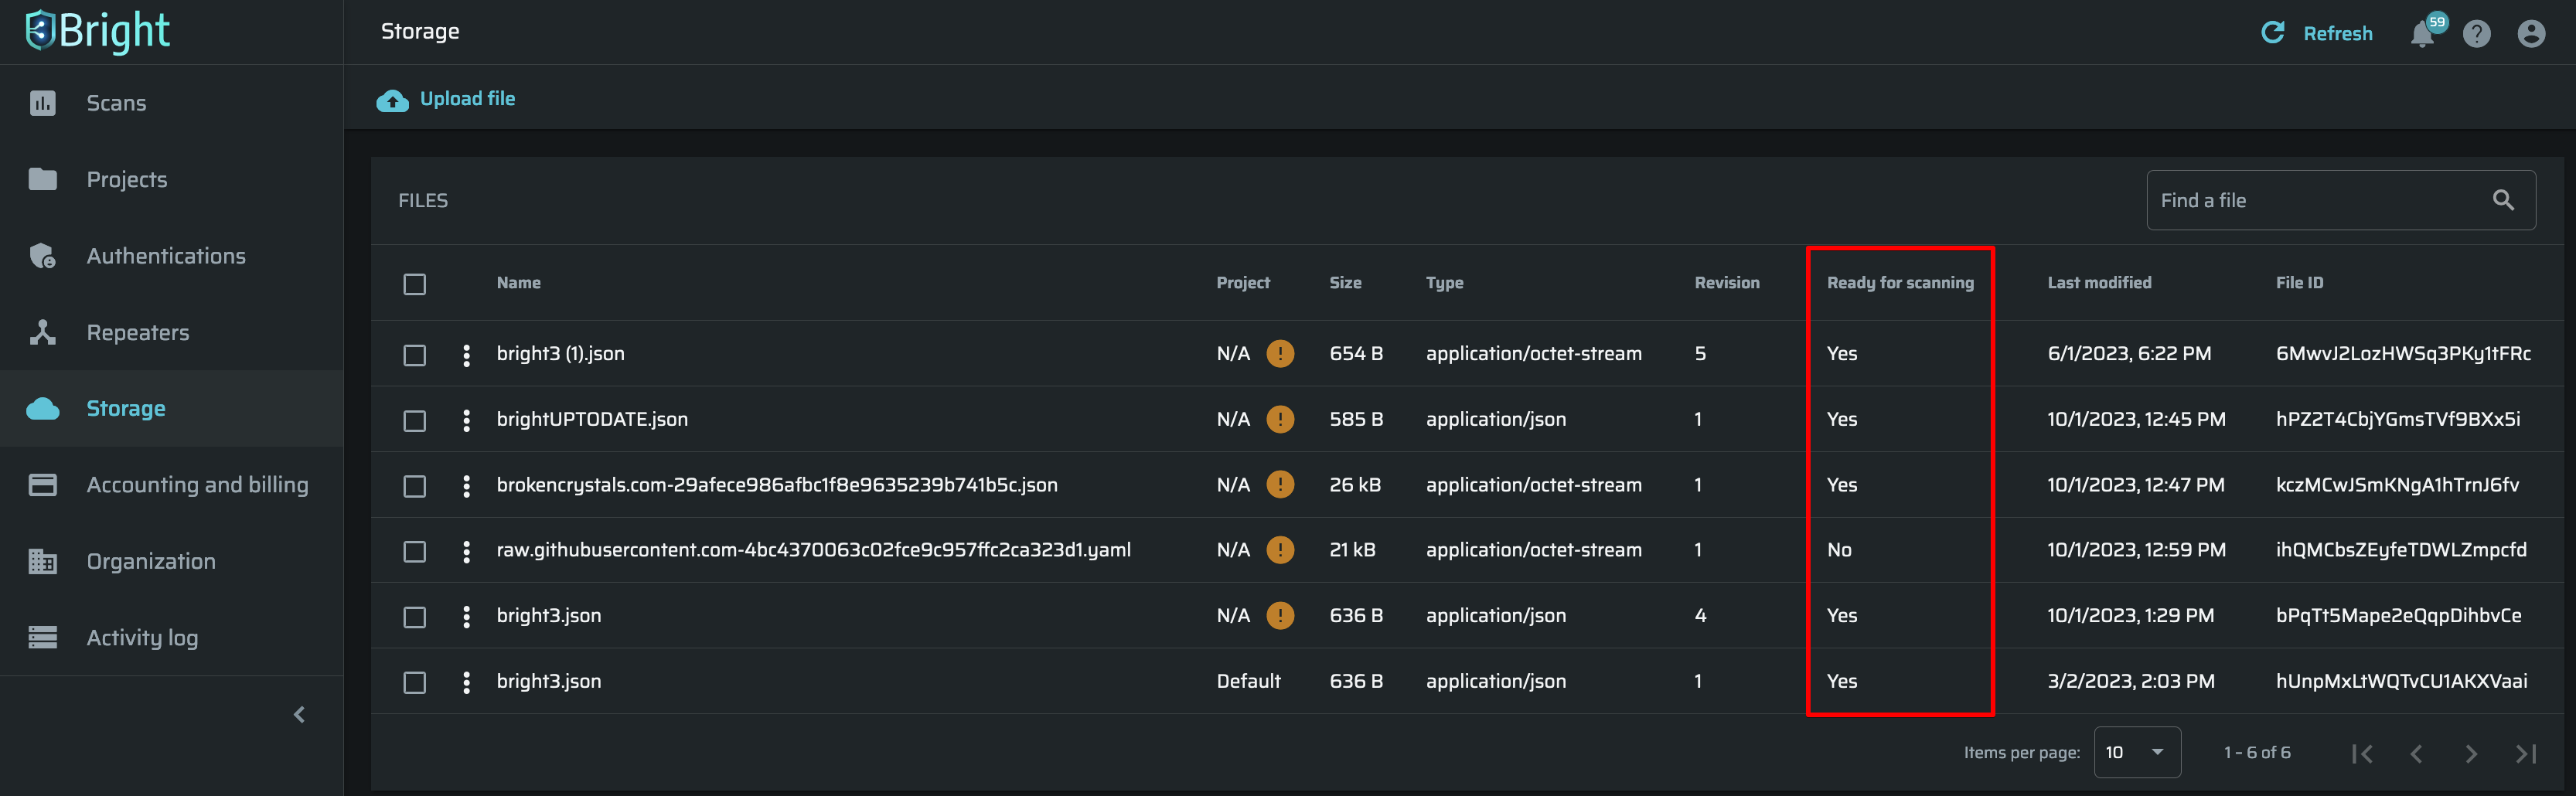Image resolution: width=2576 pixels, height=796 pixels.
Task: Select checkbox for bright3.json Default project
Action: (x=415, y=682)
